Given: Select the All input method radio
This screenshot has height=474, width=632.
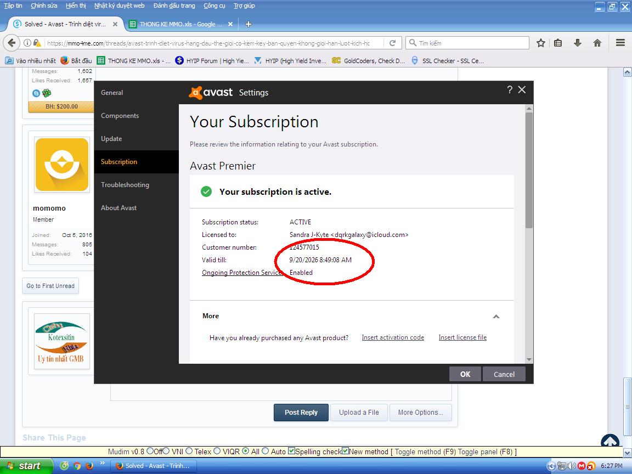Looking at the screenshot, I should pyautogui.click(x=245, y=451).
